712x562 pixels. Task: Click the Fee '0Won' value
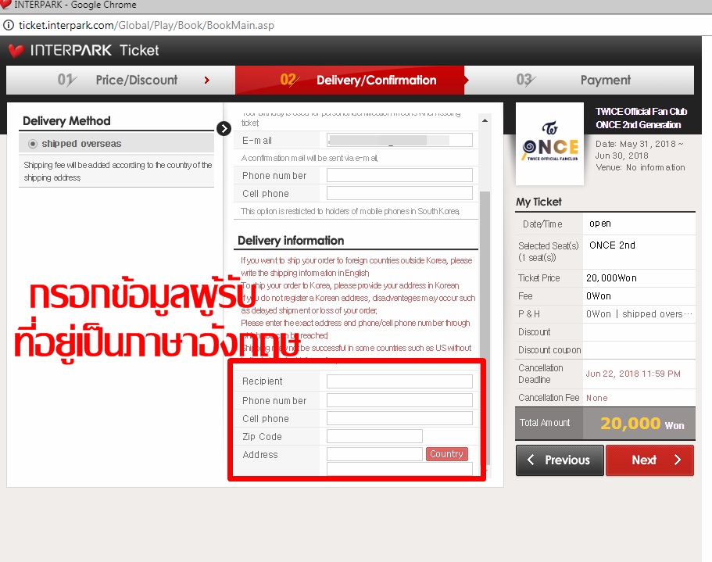coord(599,296)
